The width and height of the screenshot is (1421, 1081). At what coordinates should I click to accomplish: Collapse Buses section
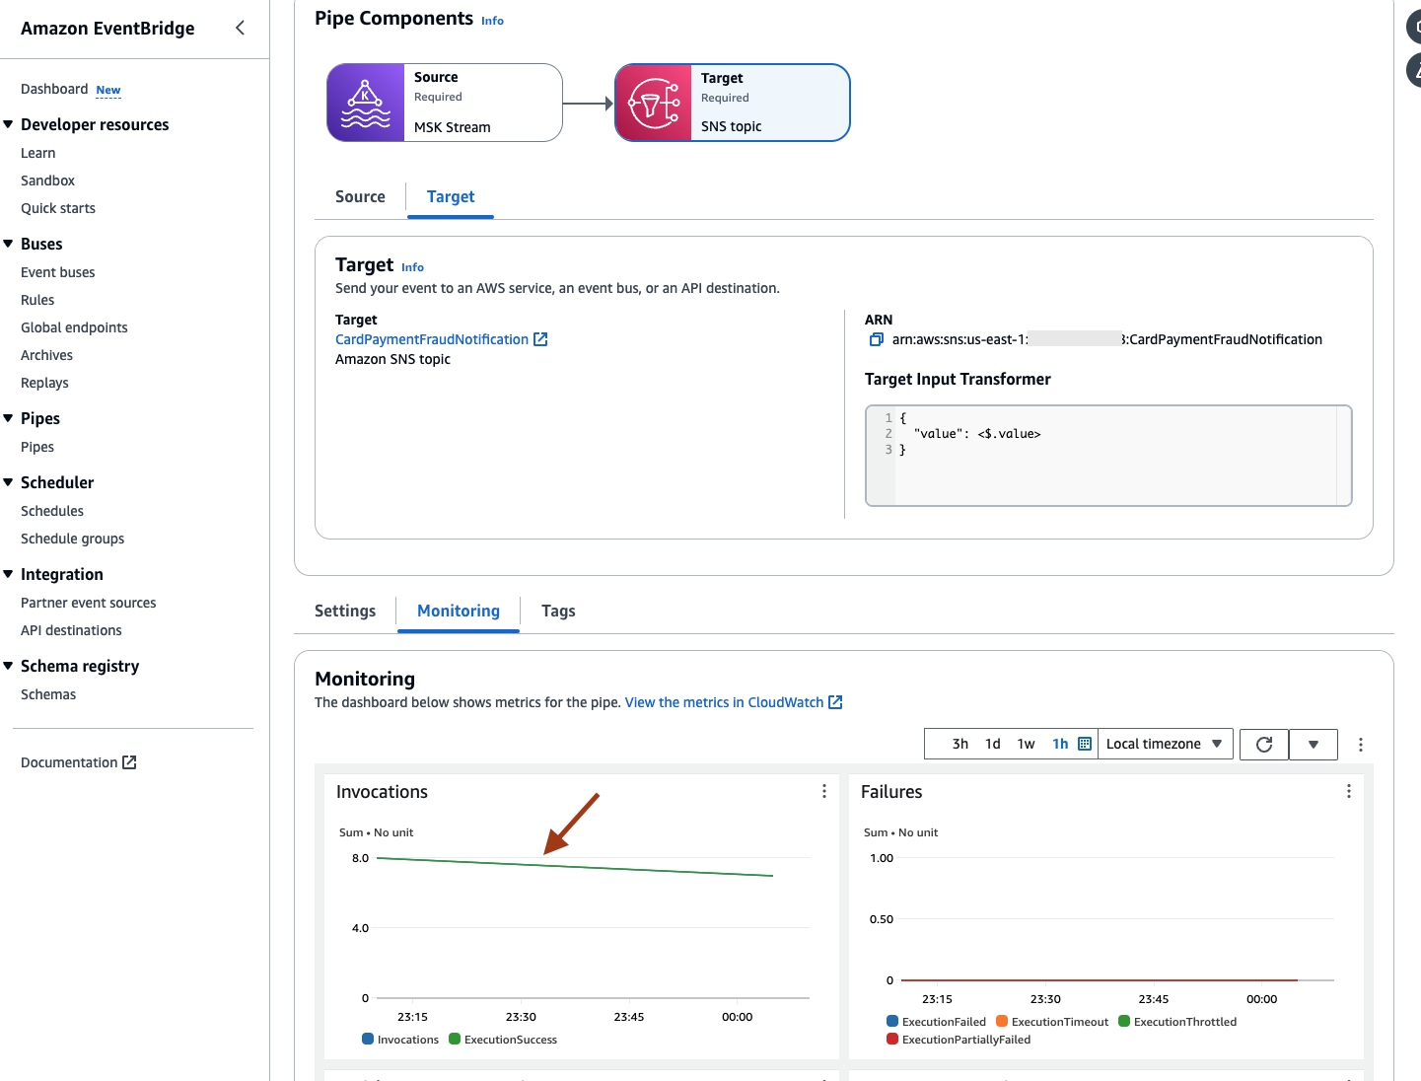click(9, 244)
